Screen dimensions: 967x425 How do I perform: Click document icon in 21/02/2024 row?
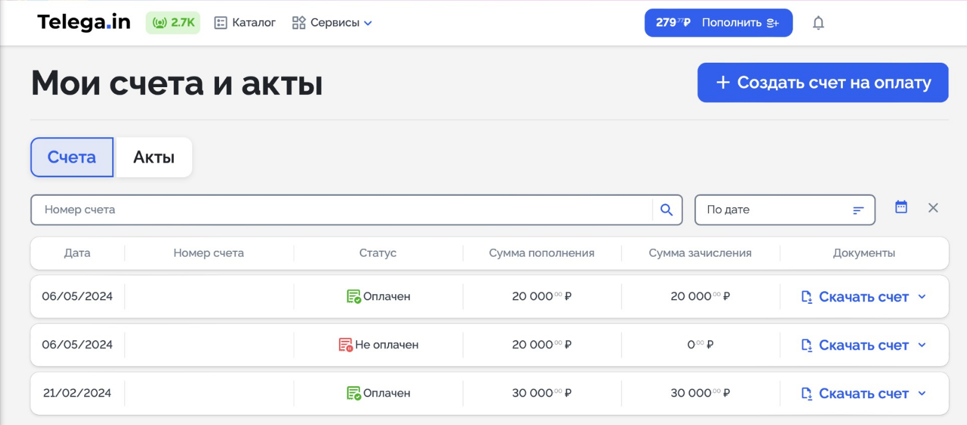[806, 393]
